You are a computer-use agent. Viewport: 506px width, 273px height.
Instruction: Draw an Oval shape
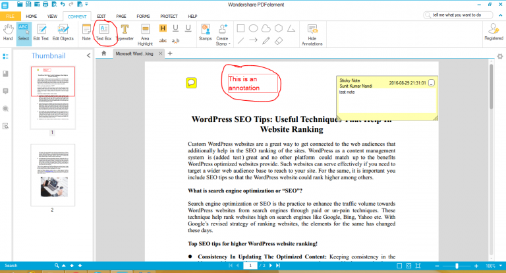click(x=253, y=28)
